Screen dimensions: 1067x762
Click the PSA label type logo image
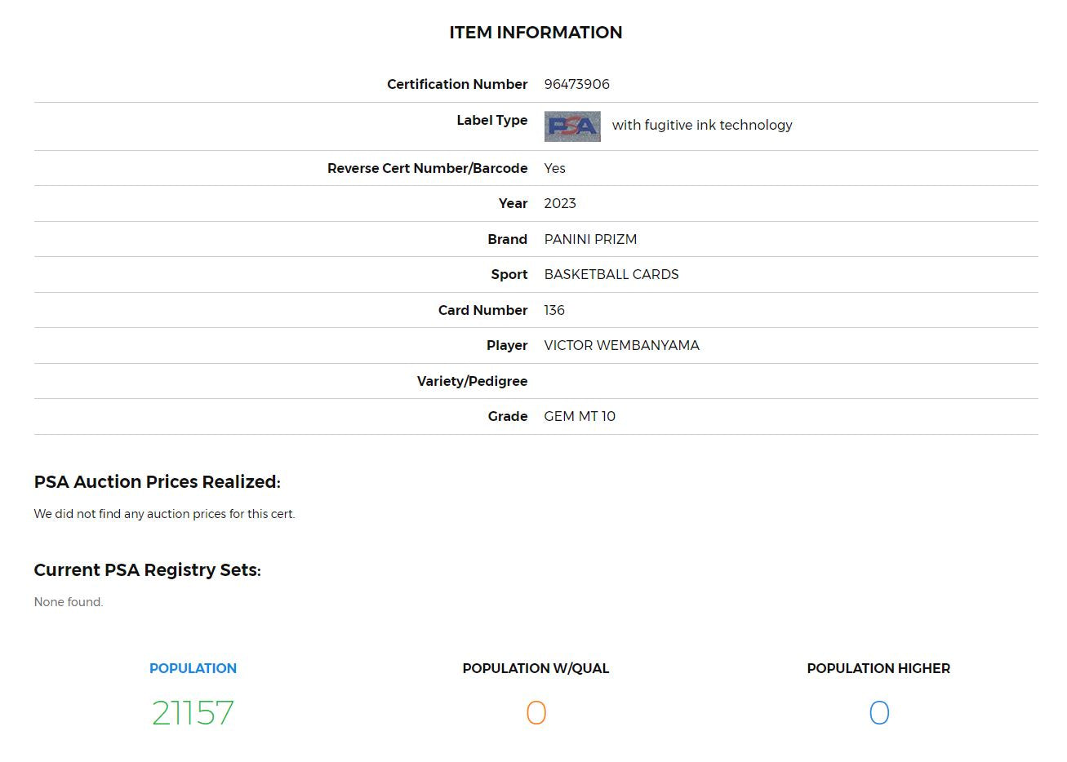coord(572,126)
